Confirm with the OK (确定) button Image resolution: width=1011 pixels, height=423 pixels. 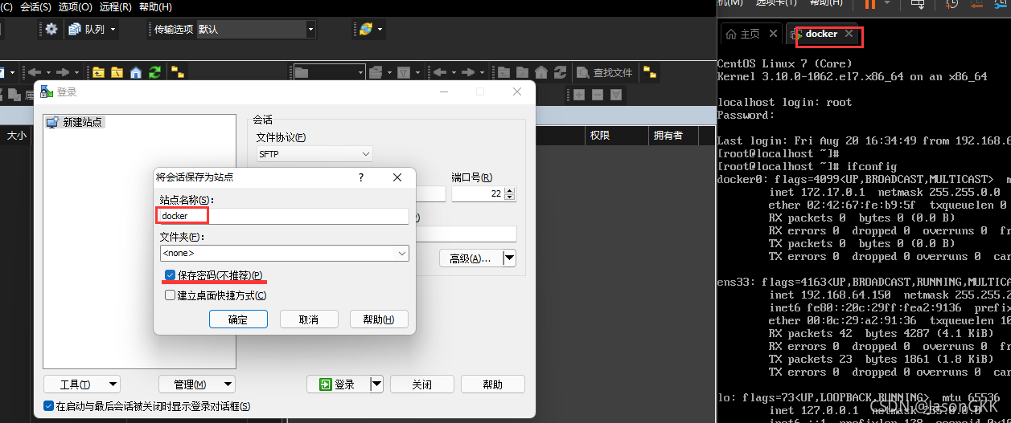point(238,319)
